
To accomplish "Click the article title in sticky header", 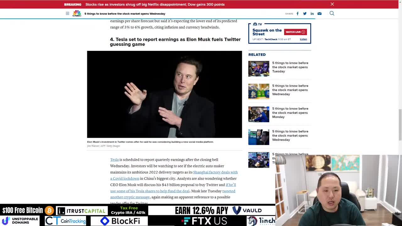I will [125, 13].
